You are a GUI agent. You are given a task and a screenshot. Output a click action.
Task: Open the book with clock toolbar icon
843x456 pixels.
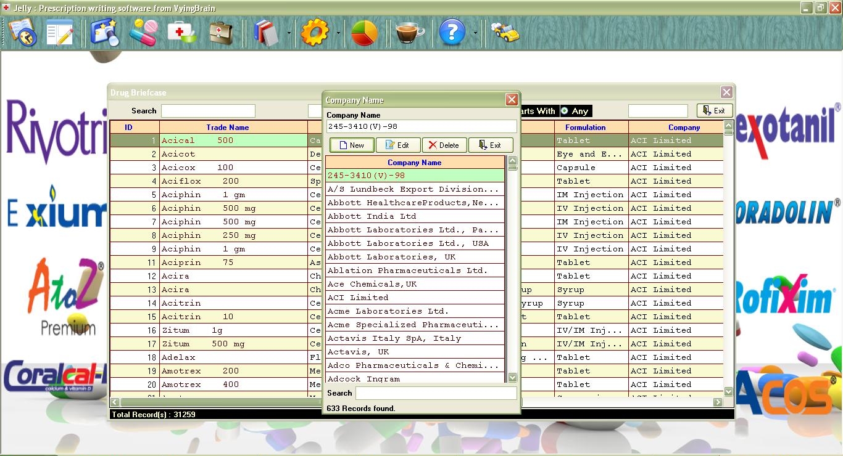coord(22,32)
